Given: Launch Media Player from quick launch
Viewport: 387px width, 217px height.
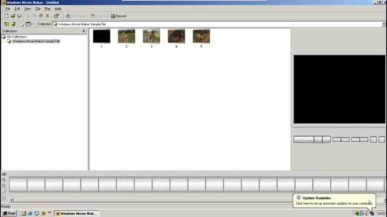Looking at the screenshot, I should [x=44, y=213].
